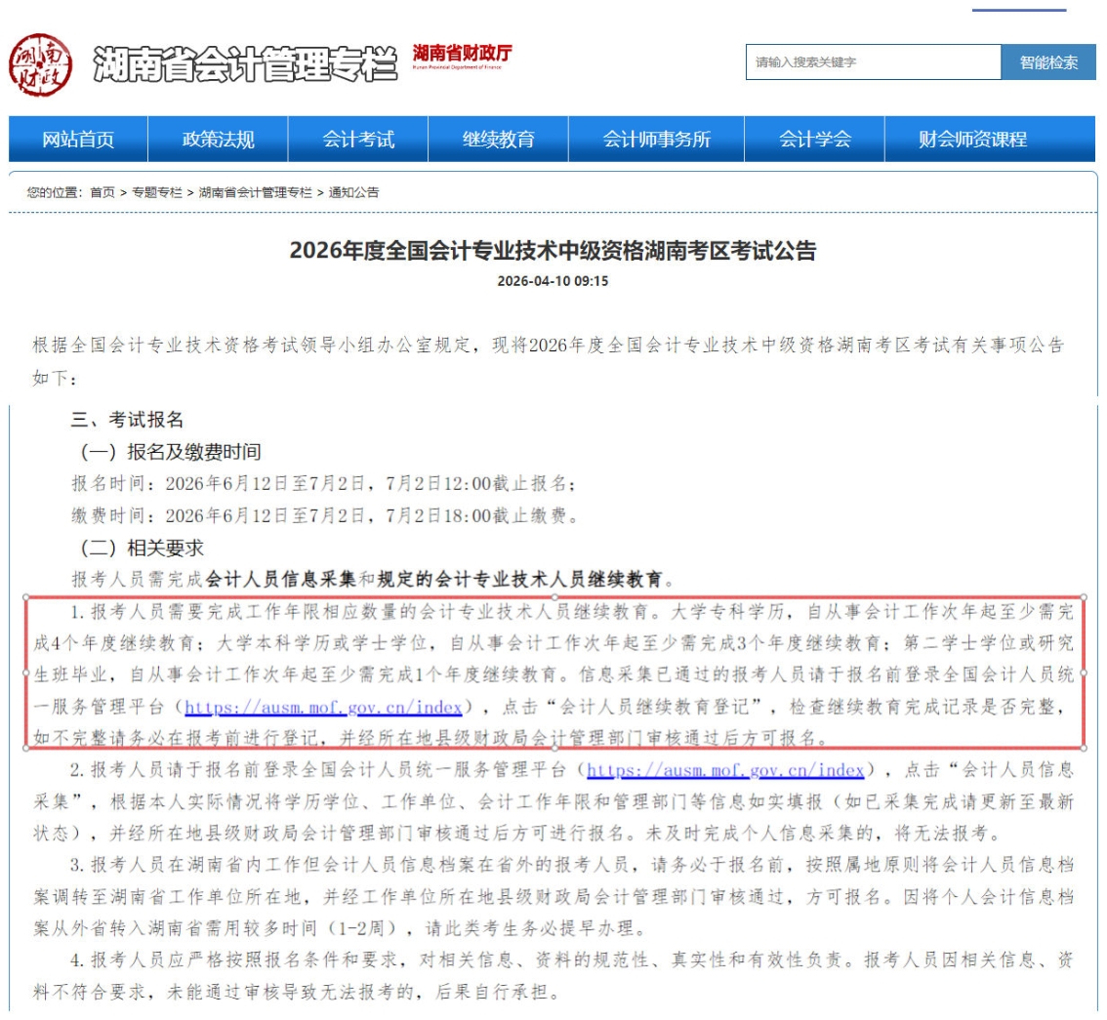
Task: Go to 湖南省会计管理专栏 in the breadcrumb
Action: [255, 192]
